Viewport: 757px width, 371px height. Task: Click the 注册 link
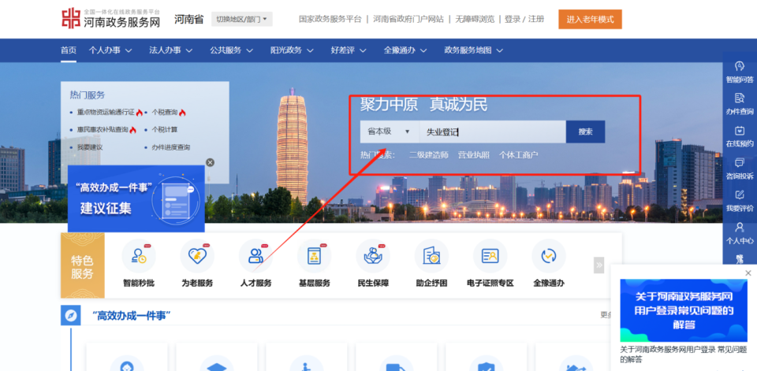[x=536, y=19]
